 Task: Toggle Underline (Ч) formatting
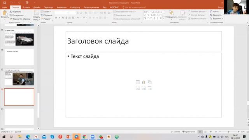pos(63,18)
